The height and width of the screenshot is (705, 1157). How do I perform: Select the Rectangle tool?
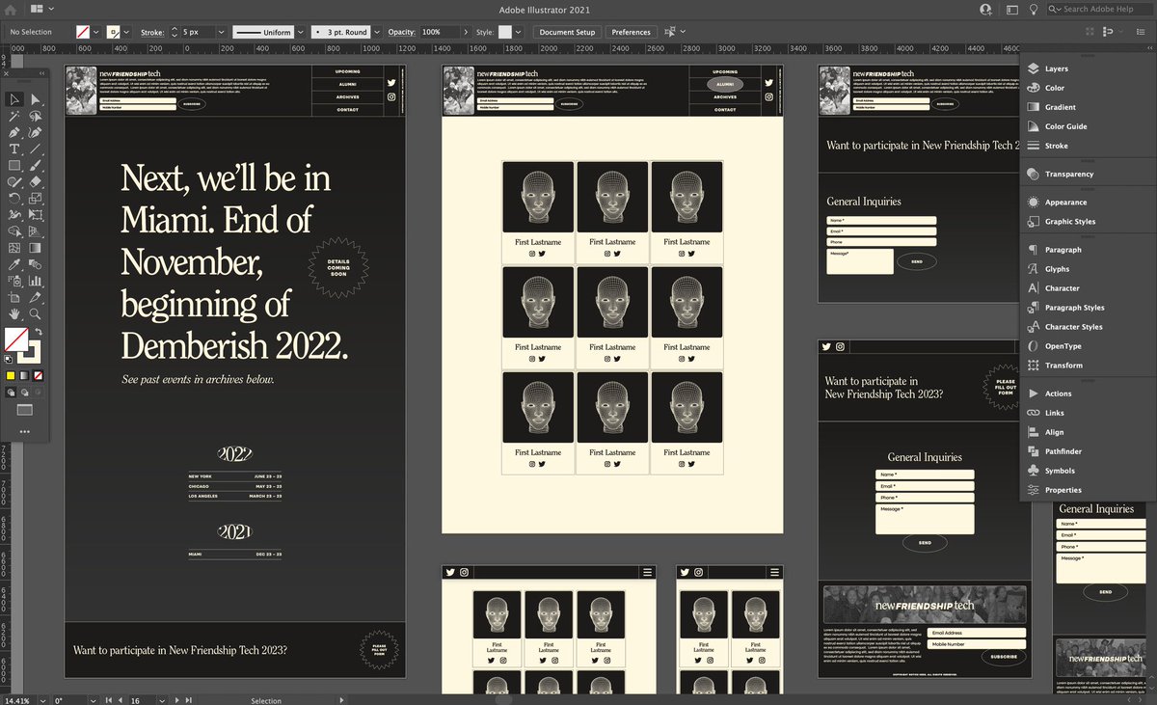pyautogui.click(x=15, y=165)
